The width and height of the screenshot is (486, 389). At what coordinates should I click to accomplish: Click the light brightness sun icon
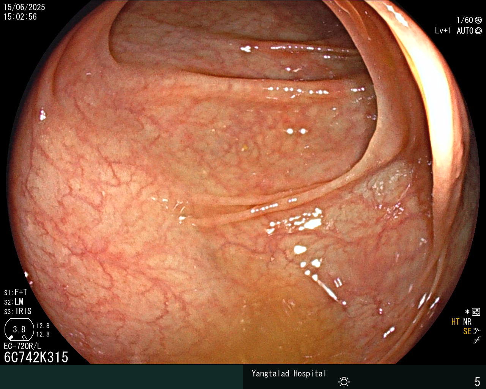point(344,381)
